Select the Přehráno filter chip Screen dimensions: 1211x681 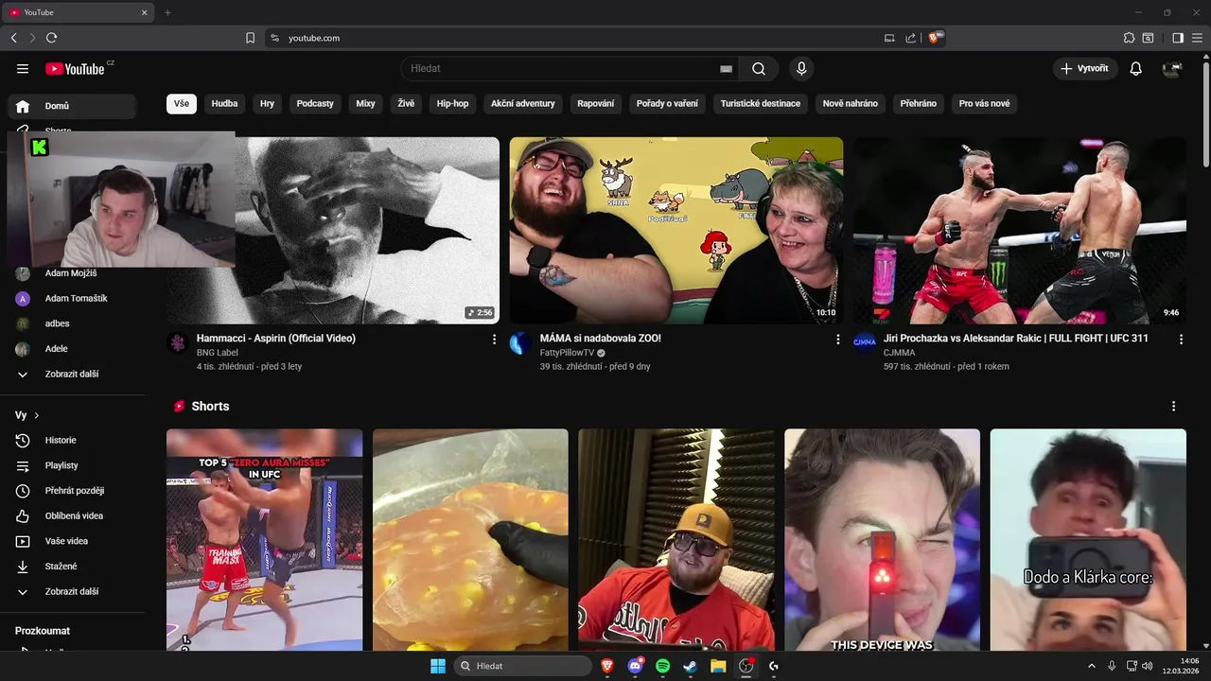pyautogui.click(x=919, y=103)
